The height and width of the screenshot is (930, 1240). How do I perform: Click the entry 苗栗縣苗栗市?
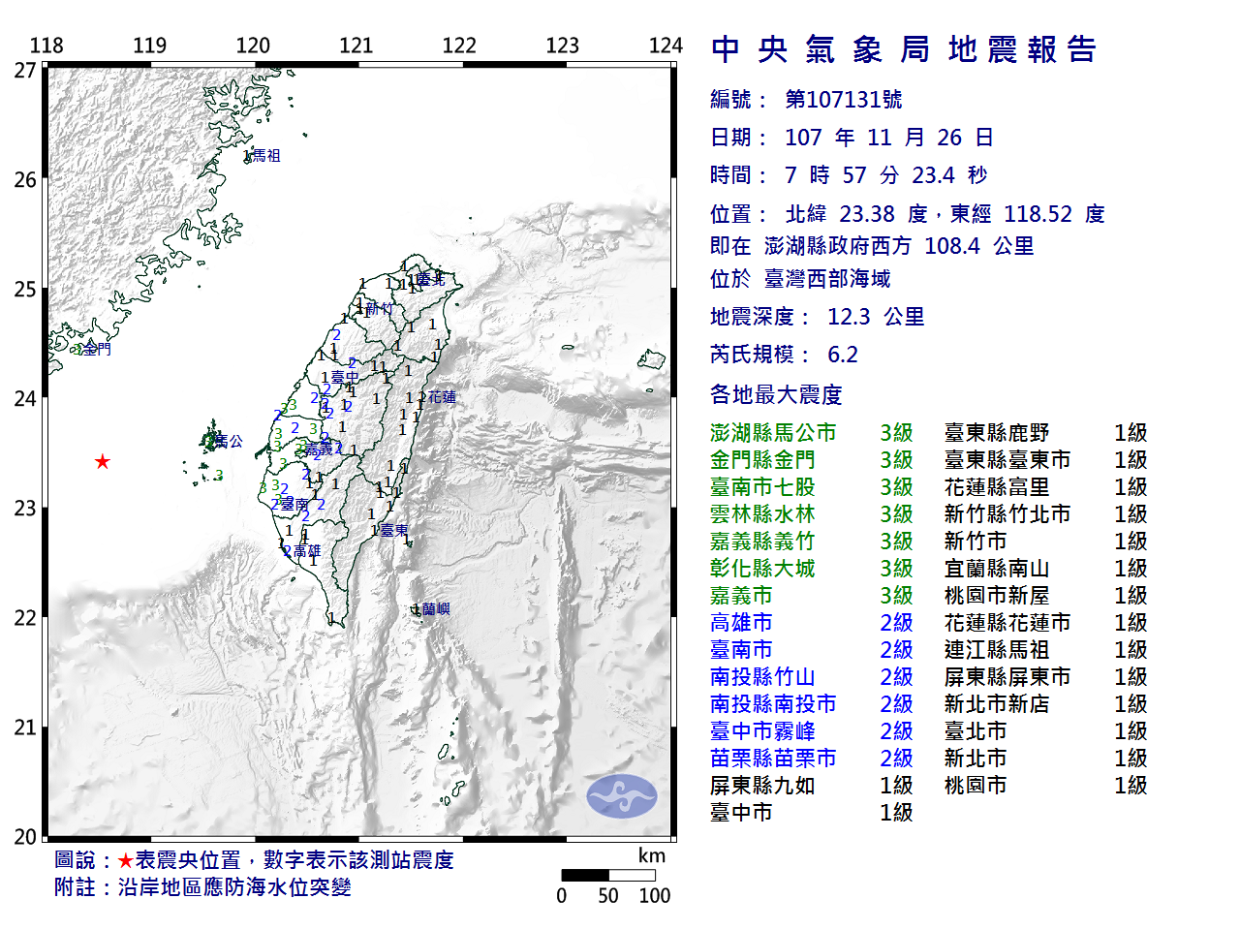tap(773, 759)
